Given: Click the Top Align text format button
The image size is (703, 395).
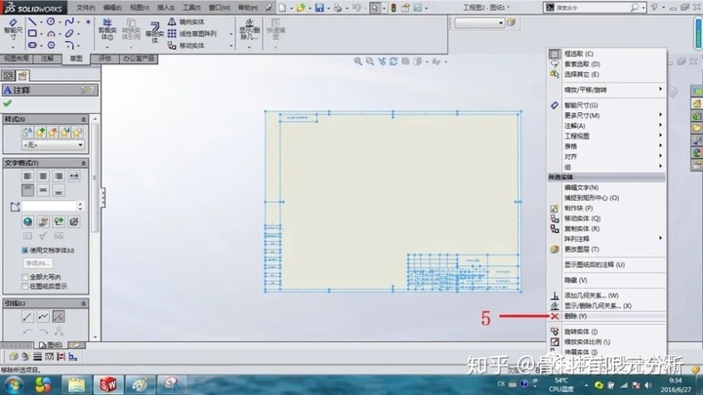Looking at the screenshot, I should click(x=27, y=191).
